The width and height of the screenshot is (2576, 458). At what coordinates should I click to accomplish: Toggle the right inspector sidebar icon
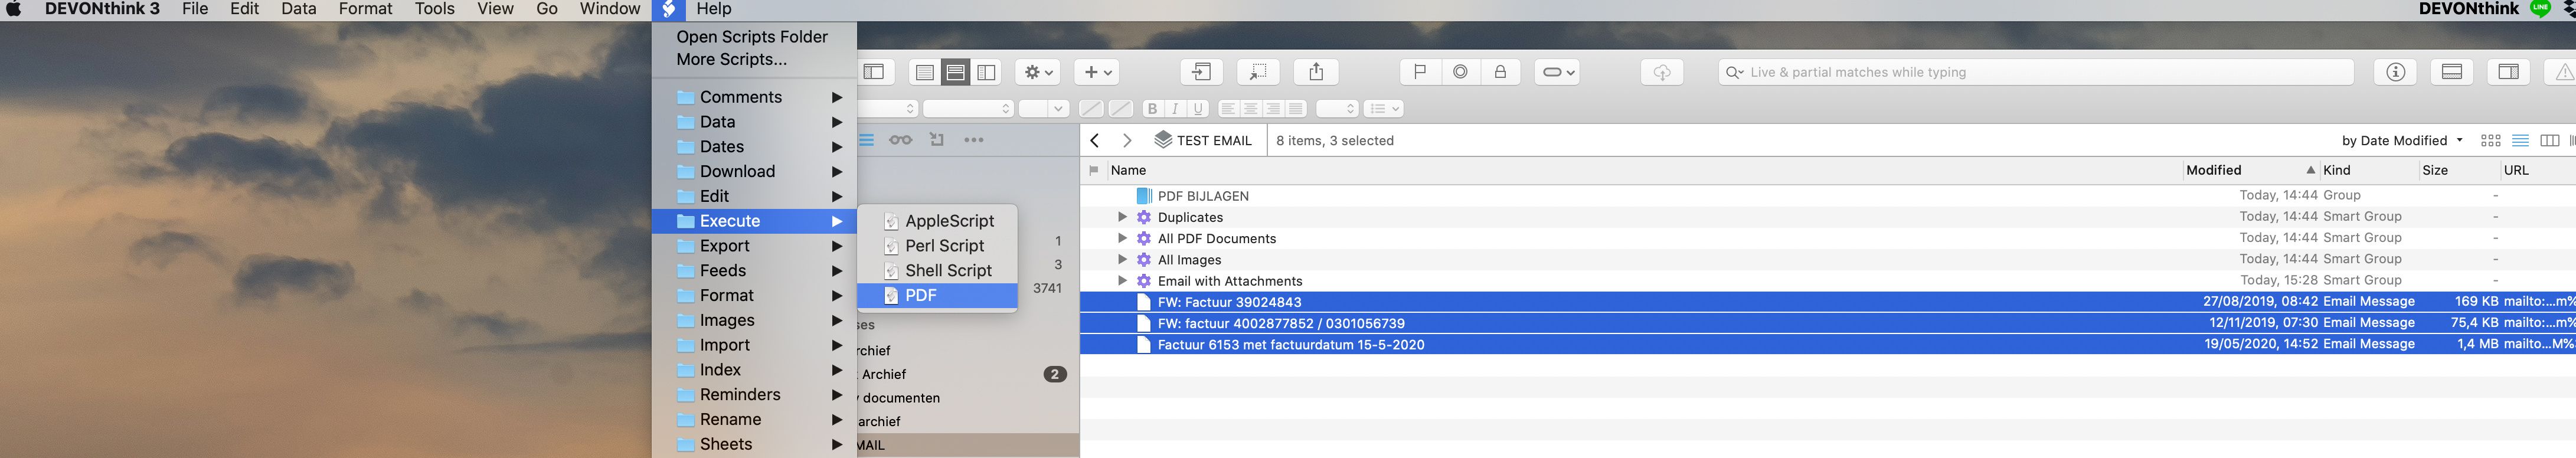[x=2509, y=72]
